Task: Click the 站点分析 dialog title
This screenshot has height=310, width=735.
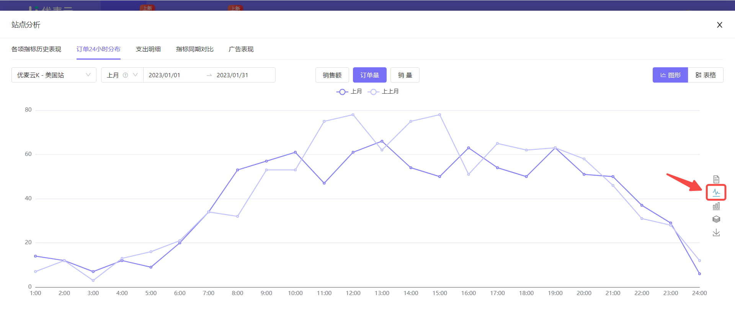Action: (x=26, y=25)
